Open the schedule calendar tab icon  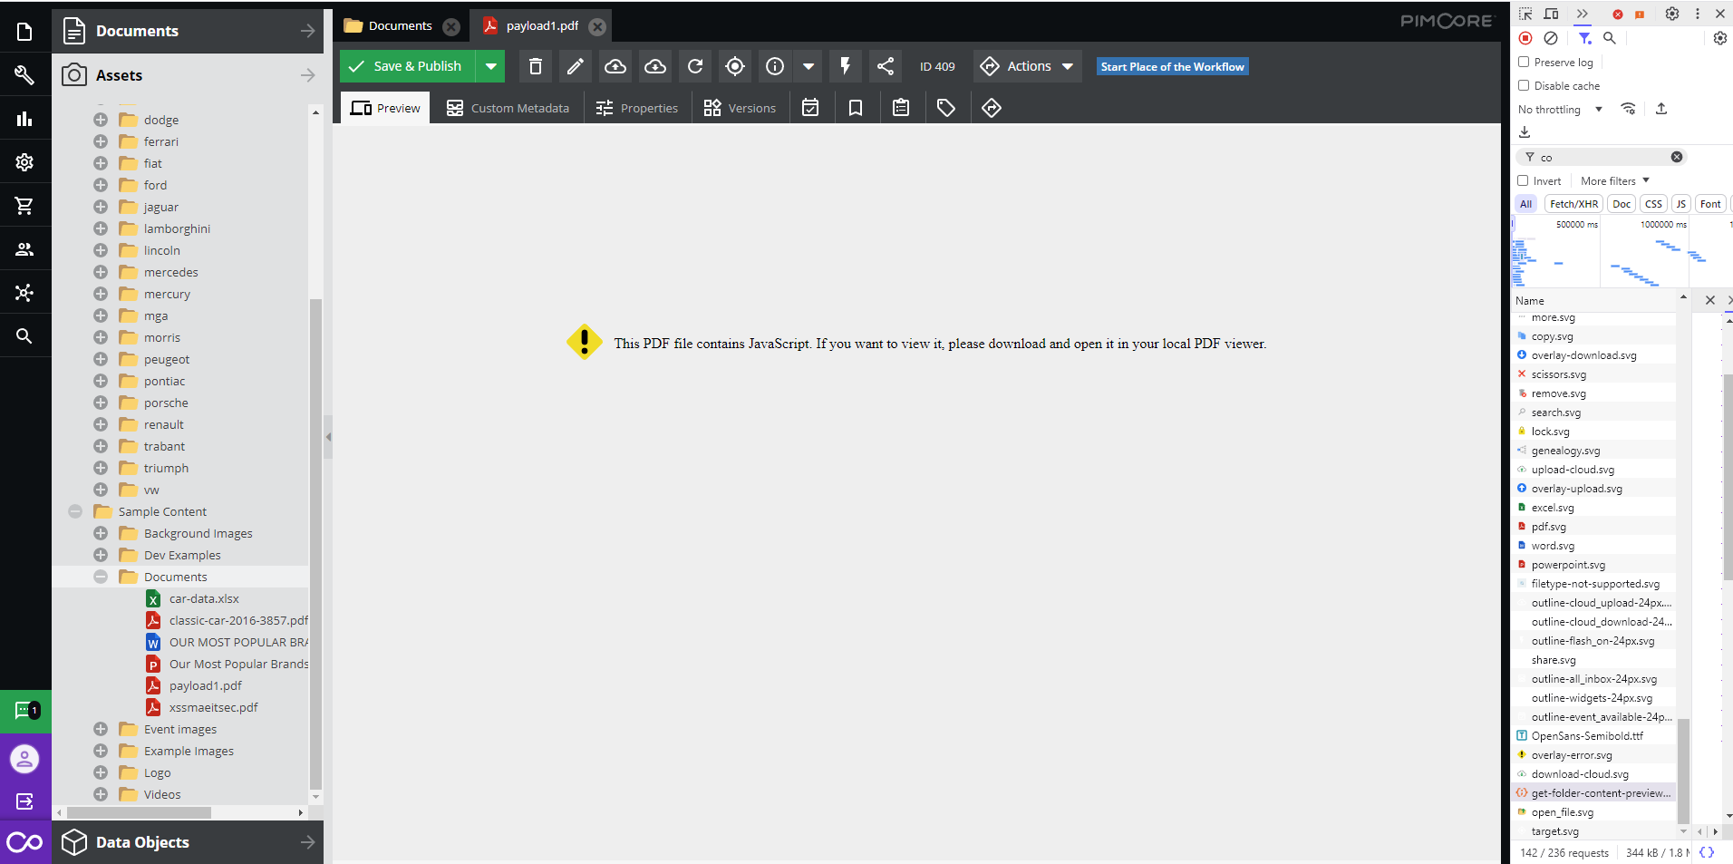(x=810, y=108)
